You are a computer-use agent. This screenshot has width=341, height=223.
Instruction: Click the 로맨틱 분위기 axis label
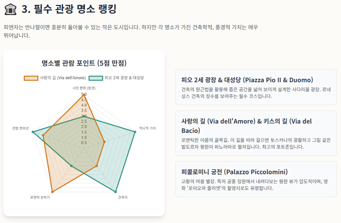point(40,197)
